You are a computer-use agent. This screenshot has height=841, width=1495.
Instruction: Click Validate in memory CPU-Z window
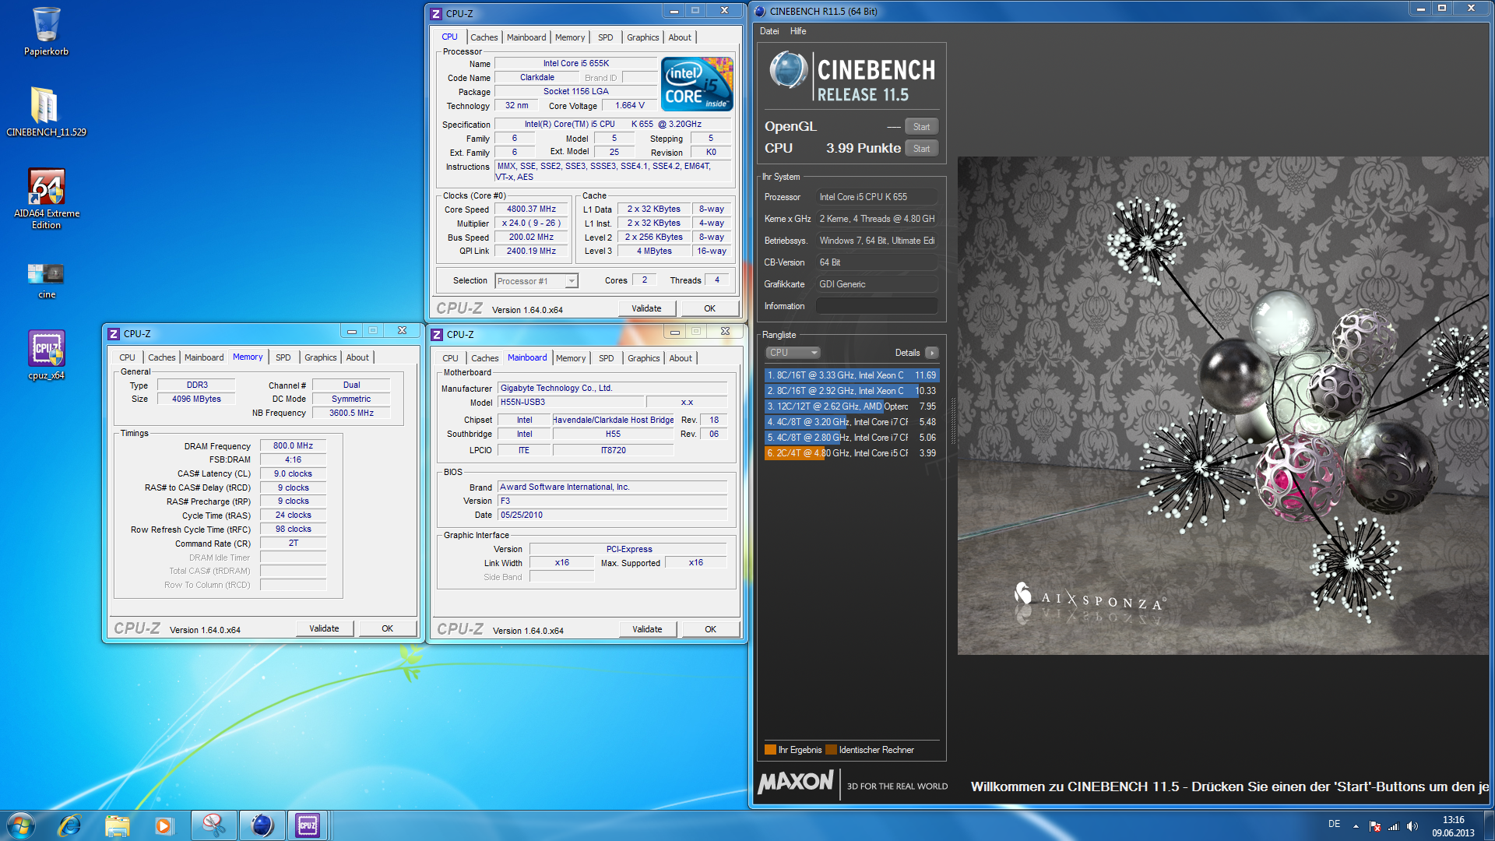click(324, 628)
